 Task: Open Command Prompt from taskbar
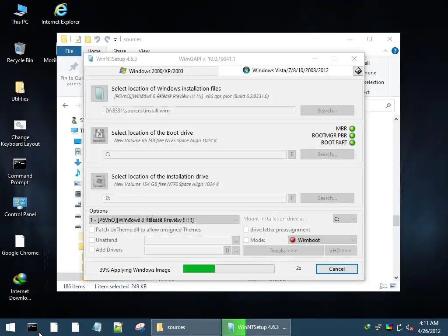[32, 327]
